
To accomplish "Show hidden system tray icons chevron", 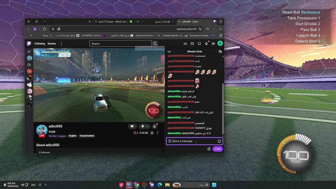I will tap(45, 185).
